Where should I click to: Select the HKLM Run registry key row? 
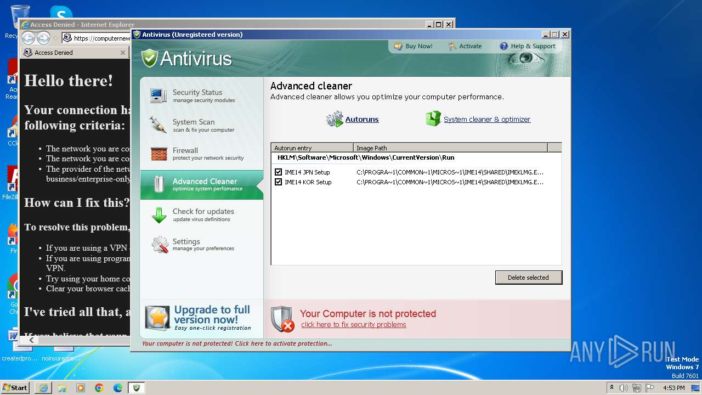click(366, 157)
